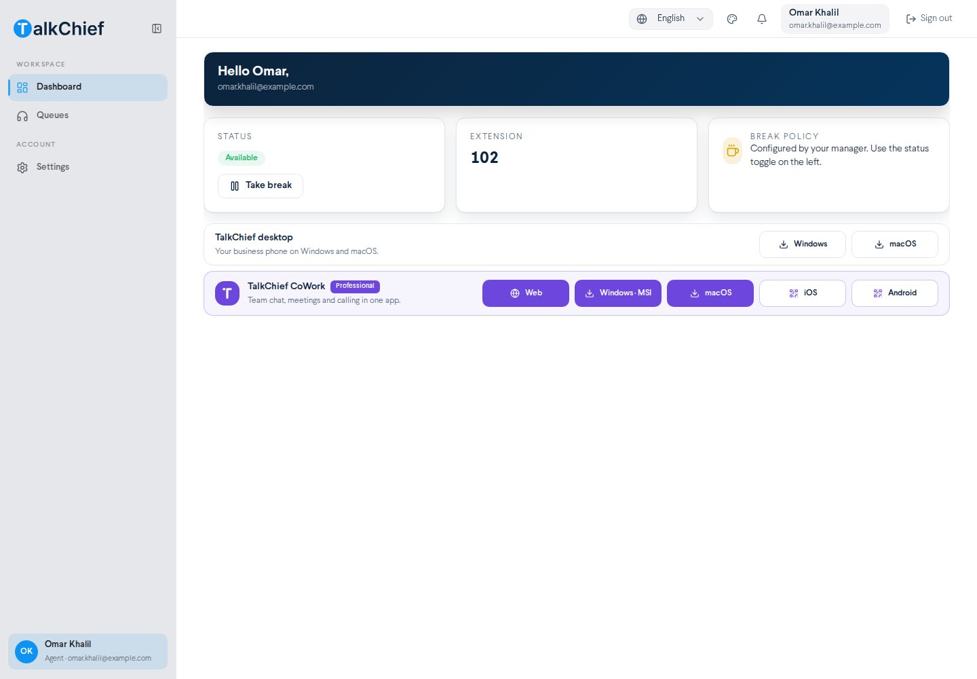Click the TalkChief desktop heading
Viewport: 977px width, 679px height.
[254, 238]
